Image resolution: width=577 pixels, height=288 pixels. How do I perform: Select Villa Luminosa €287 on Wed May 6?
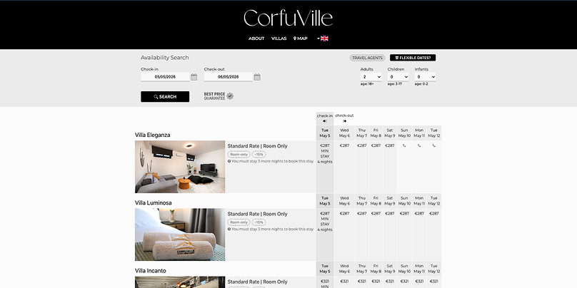click(x=344, y=213)
